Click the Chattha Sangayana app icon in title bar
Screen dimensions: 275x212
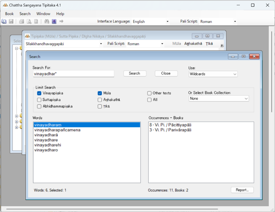(5, 5)
